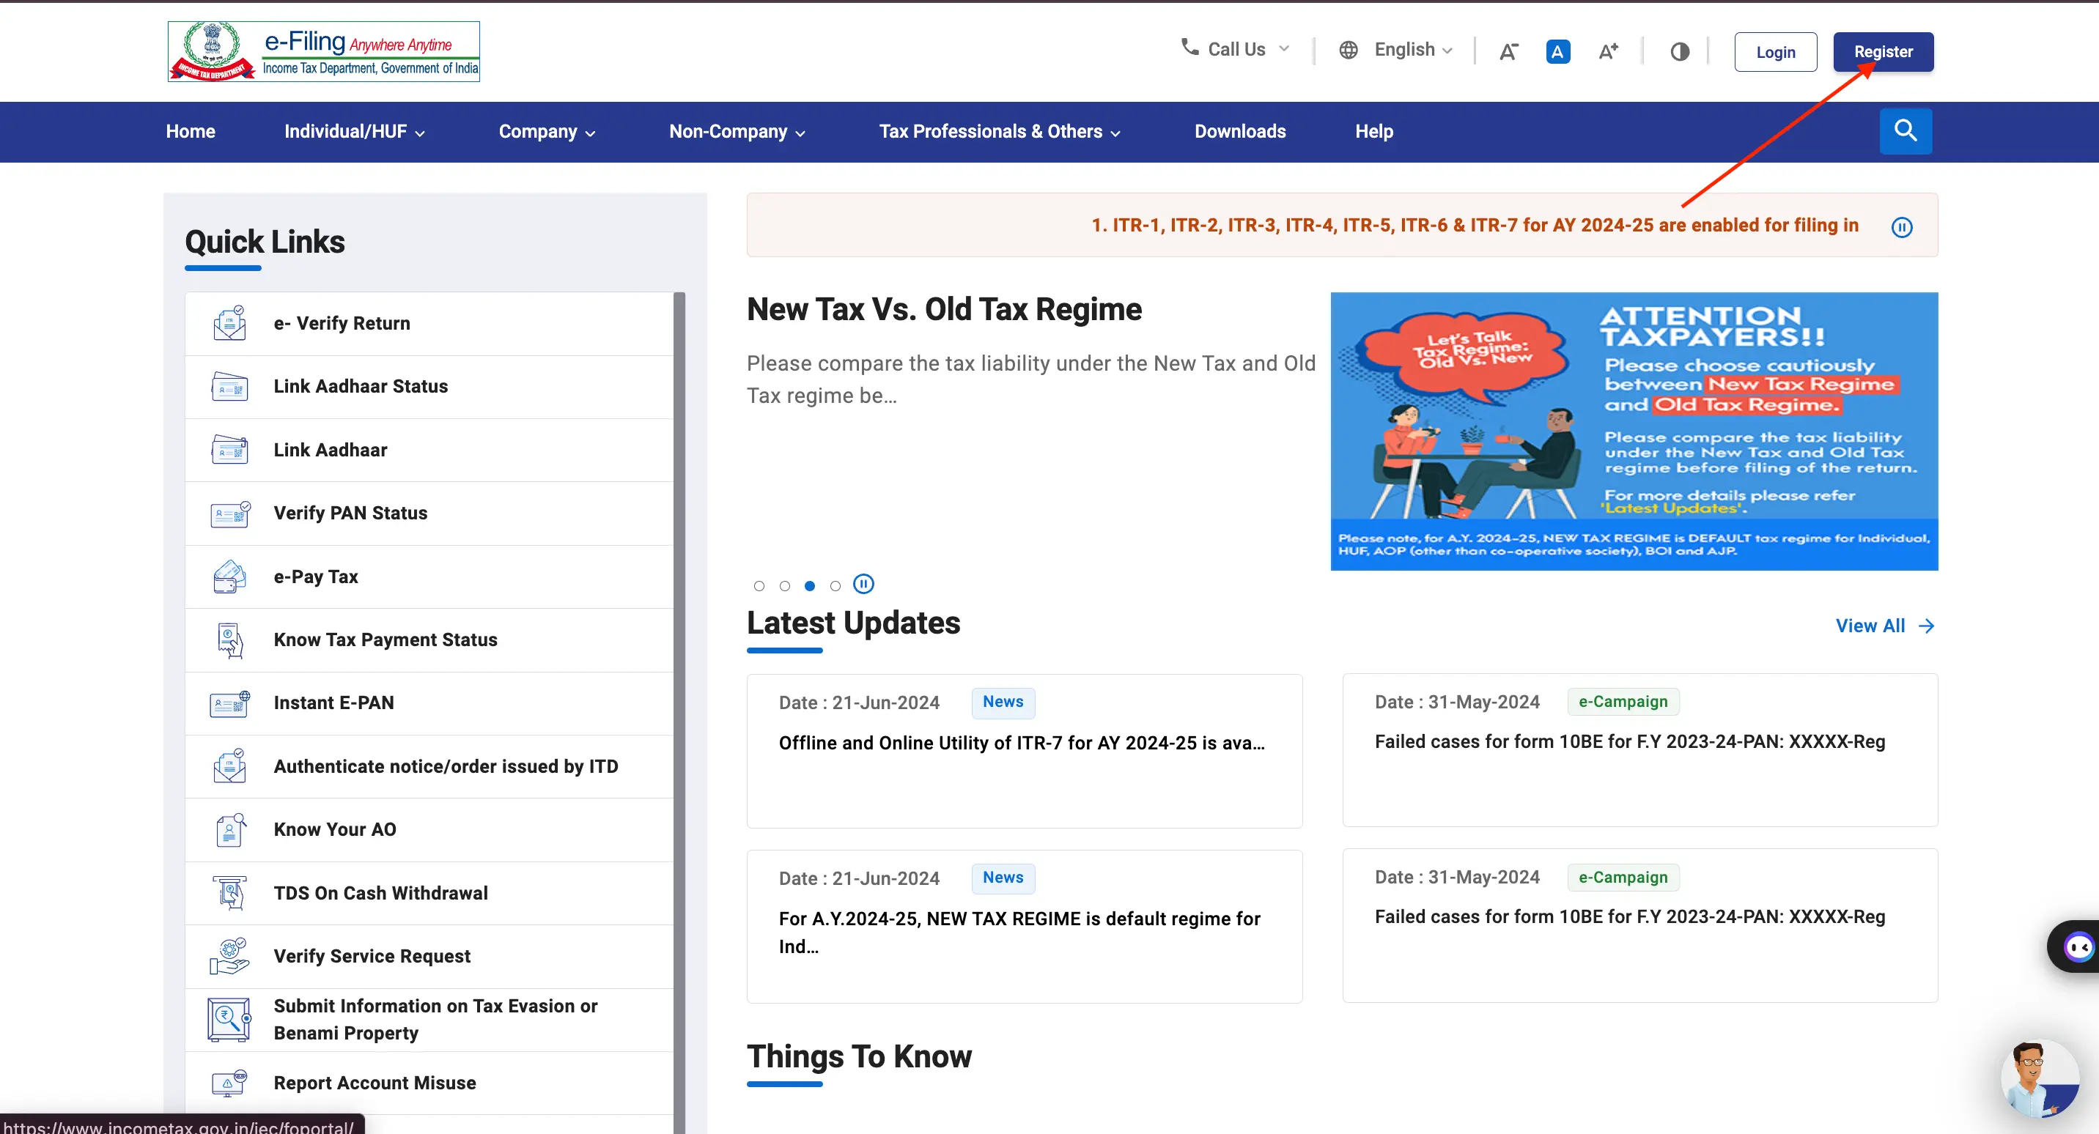Click the Link Aadhaar Status card icon
Image resolution: width=2099 pixels, height=1134 pixels.
point(230,386)
